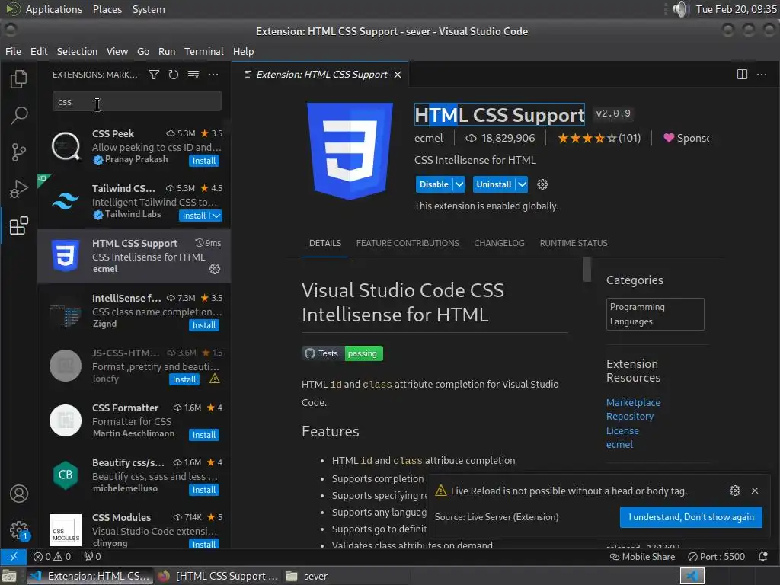The width and height of the screenshot is (780, 585).
Task: Clear extensions search results icon
Action: [x=193, y=75]
